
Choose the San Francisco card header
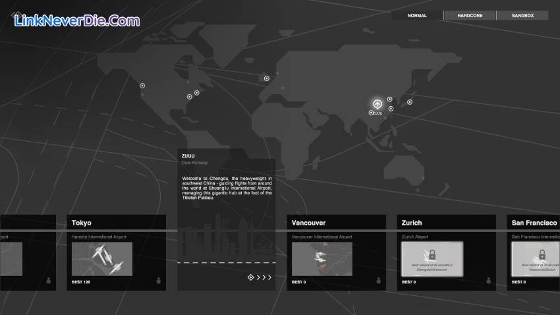[x=534, y=223]
